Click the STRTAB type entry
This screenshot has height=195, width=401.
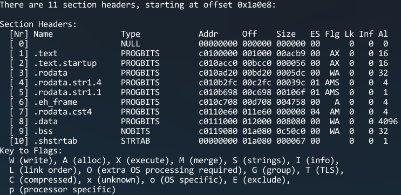(x=135, y=141)
